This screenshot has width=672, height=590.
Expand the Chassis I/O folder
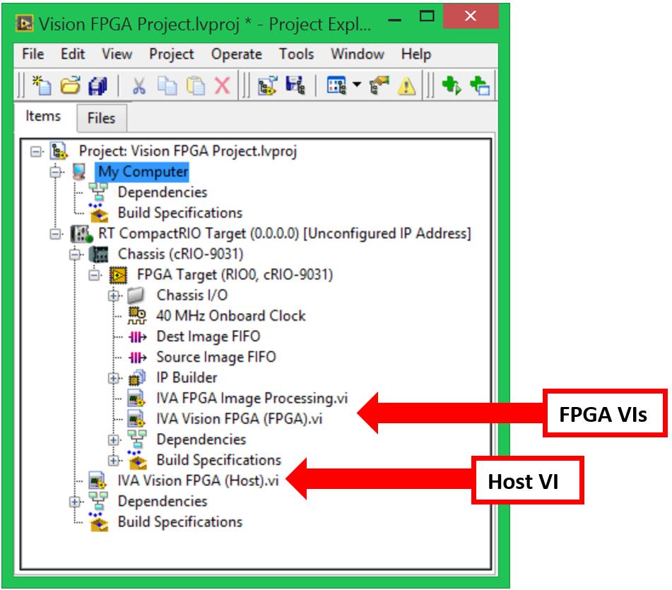point(114,295)
